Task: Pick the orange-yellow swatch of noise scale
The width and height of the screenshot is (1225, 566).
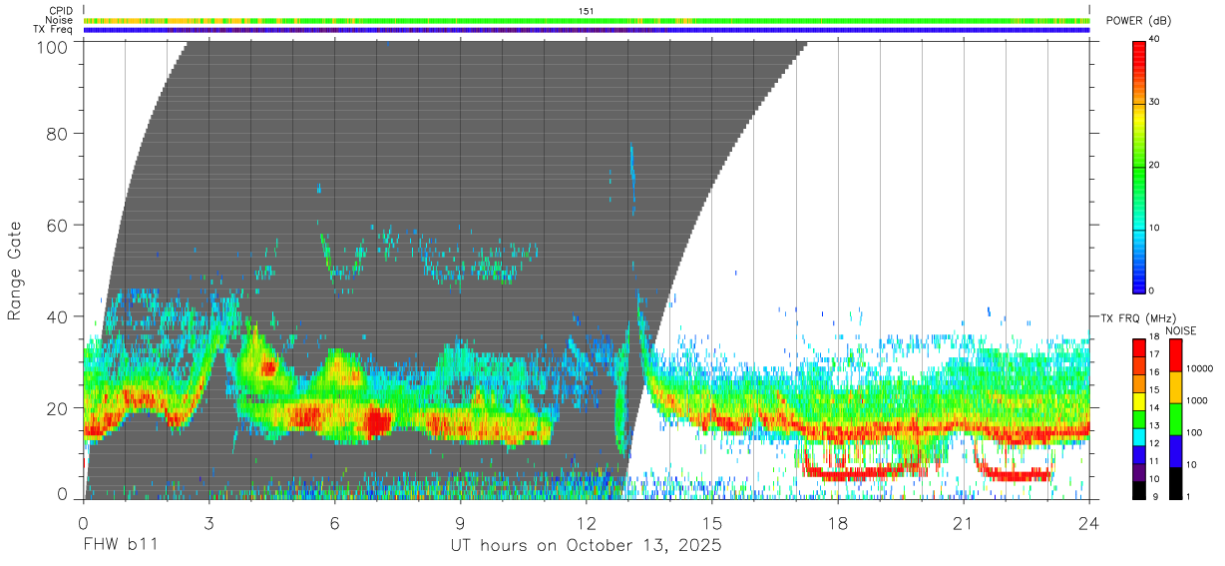Action: [1176, 387]
